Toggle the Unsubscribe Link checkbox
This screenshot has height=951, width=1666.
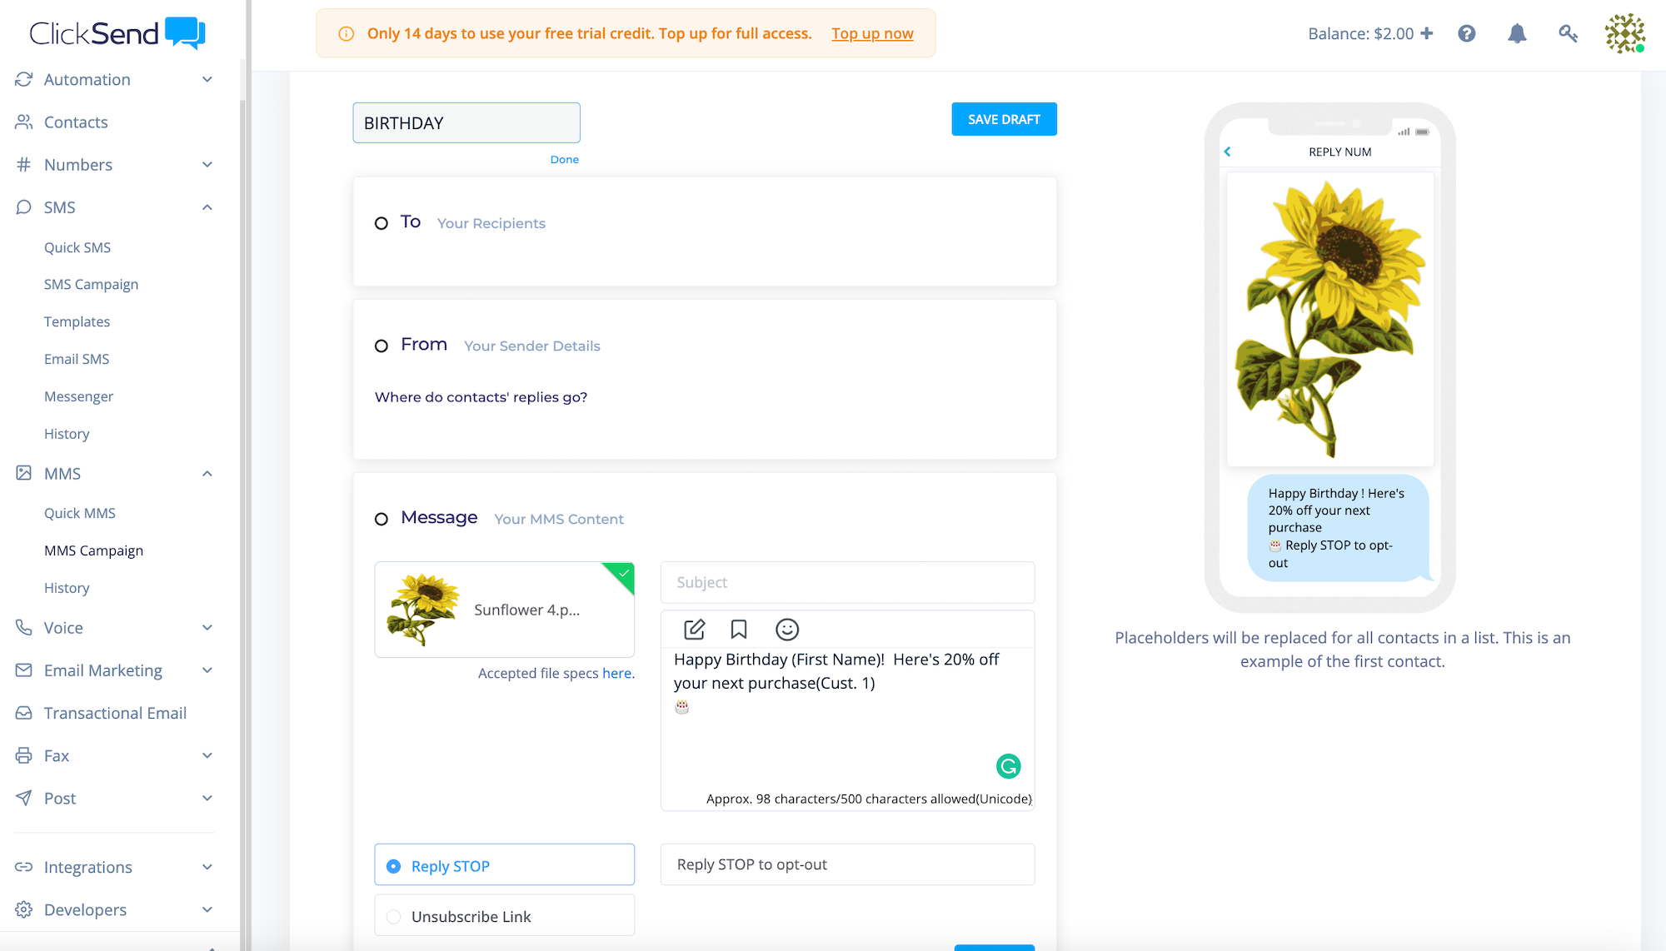pos(395,915)
